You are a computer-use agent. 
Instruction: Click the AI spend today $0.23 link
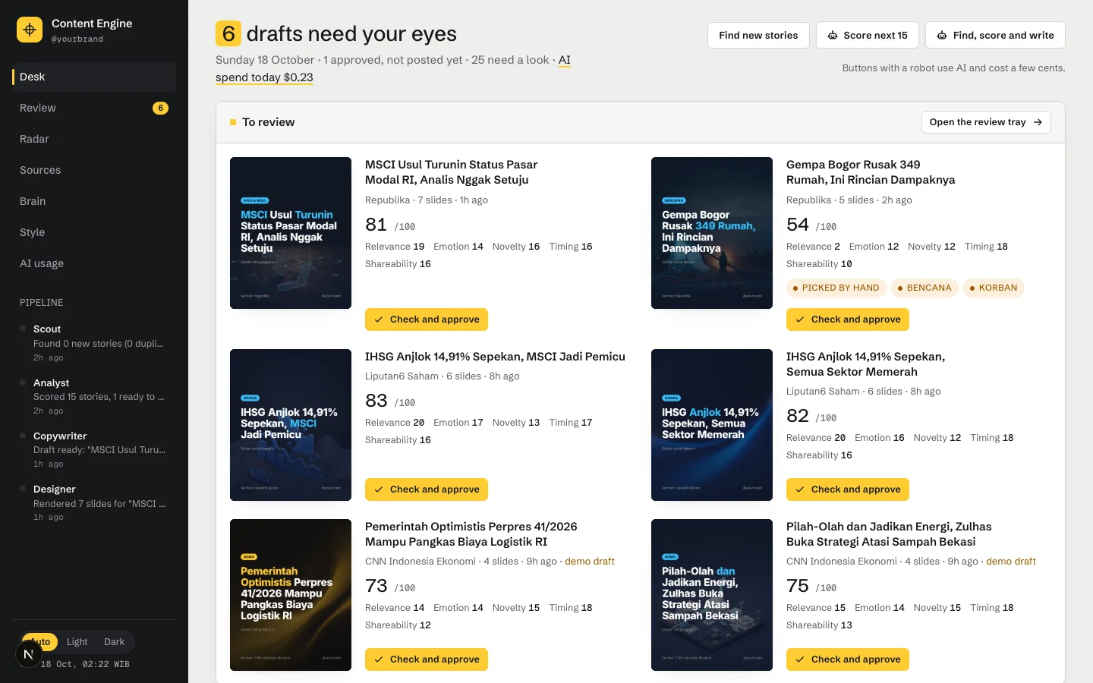point(264,77)
